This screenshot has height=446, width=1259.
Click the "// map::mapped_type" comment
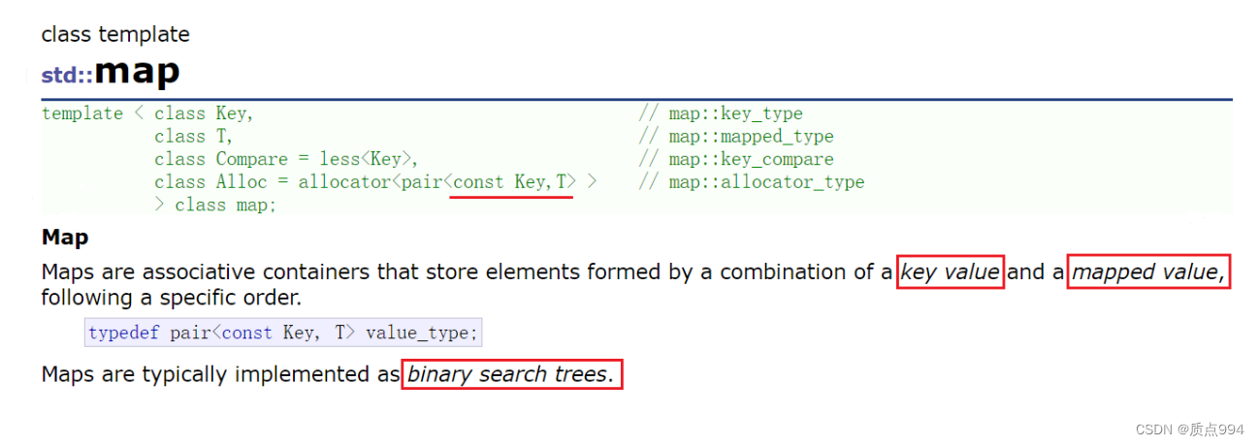click(x=736, y=137)
